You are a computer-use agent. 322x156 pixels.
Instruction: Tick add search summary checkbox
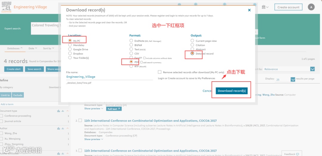142,62
